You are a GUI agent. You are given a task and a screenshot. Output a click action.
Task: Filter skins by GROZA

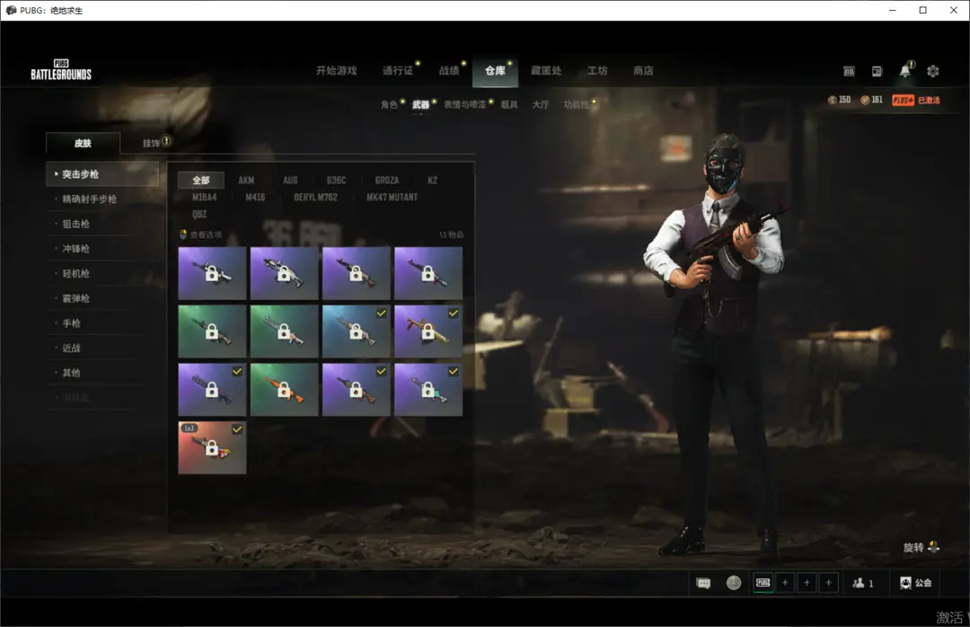point(387,181)
